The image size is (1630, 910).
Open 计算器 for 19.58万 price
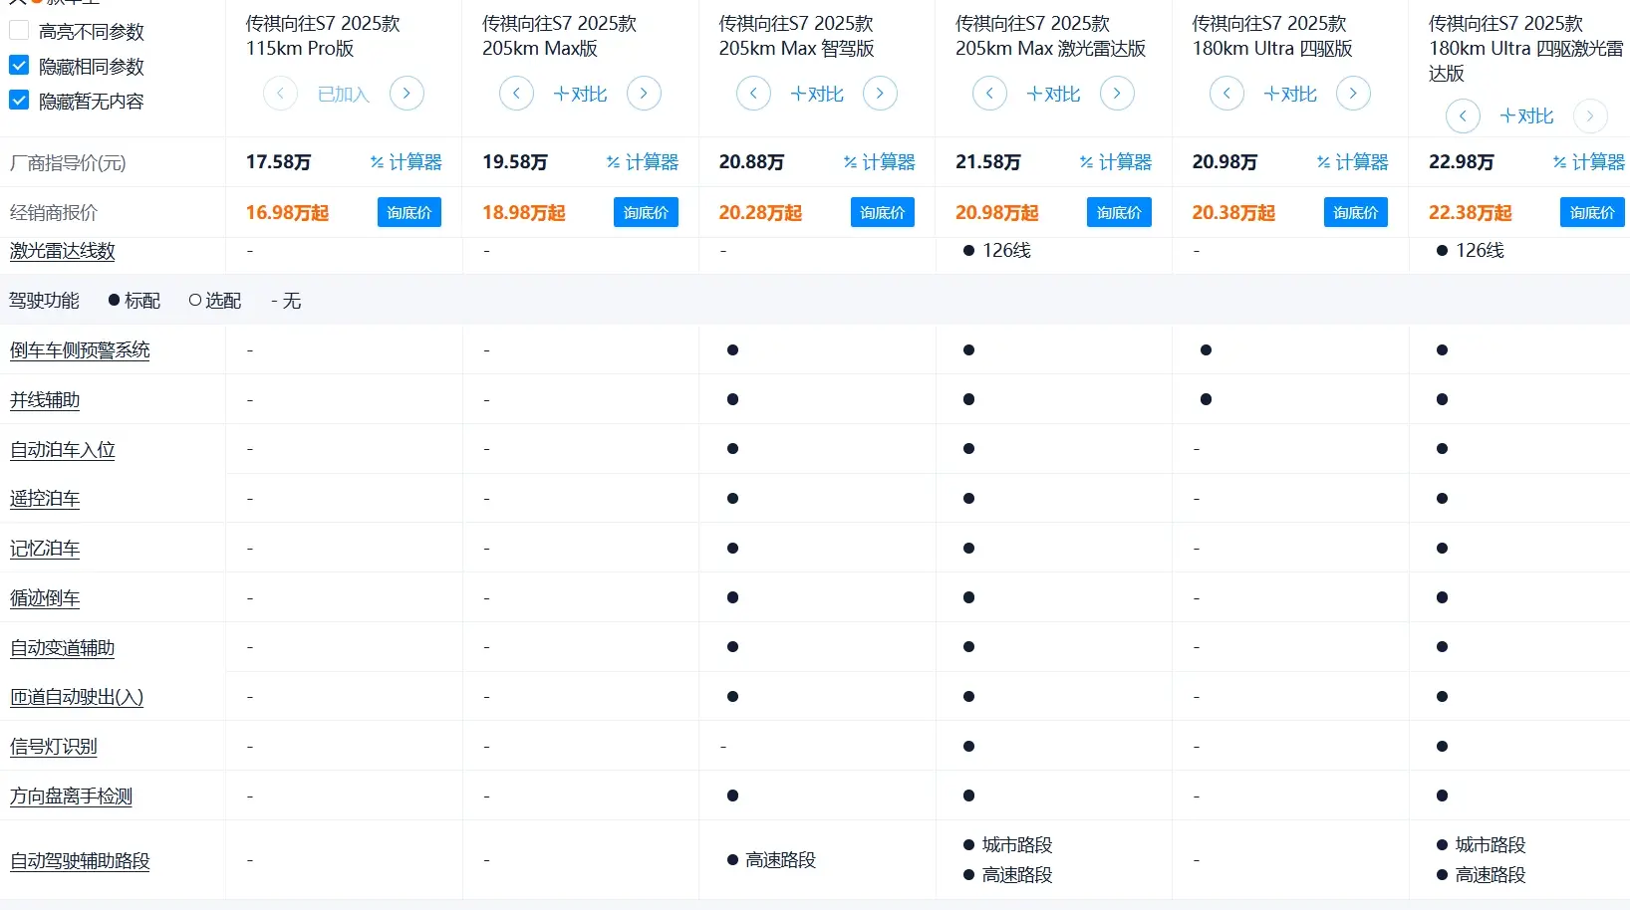click(643, 162)
